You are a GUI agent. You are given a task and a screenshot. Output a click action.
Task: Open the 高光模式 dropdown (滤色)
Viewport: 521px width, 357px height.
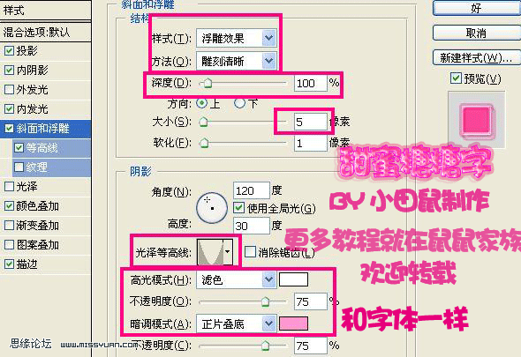click(237, 280)
